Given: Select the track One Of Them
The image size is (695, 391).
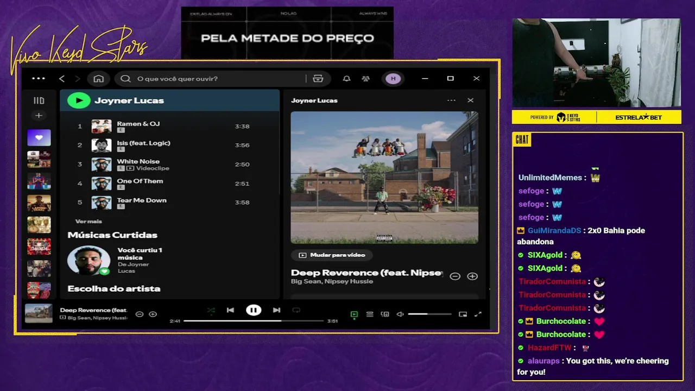Looking at the screenshot, I should (140, 181).
